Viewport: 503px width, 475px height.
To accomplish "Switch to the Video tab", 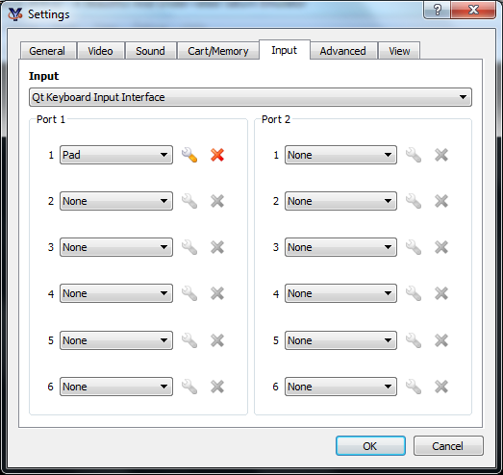I will tap(100, 51).
